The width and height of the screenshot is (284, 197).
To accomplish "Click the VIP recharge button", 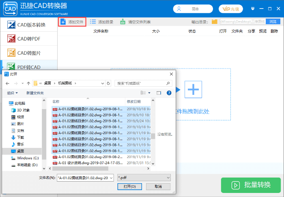I will pyautogui.click(x=231, y=9).
